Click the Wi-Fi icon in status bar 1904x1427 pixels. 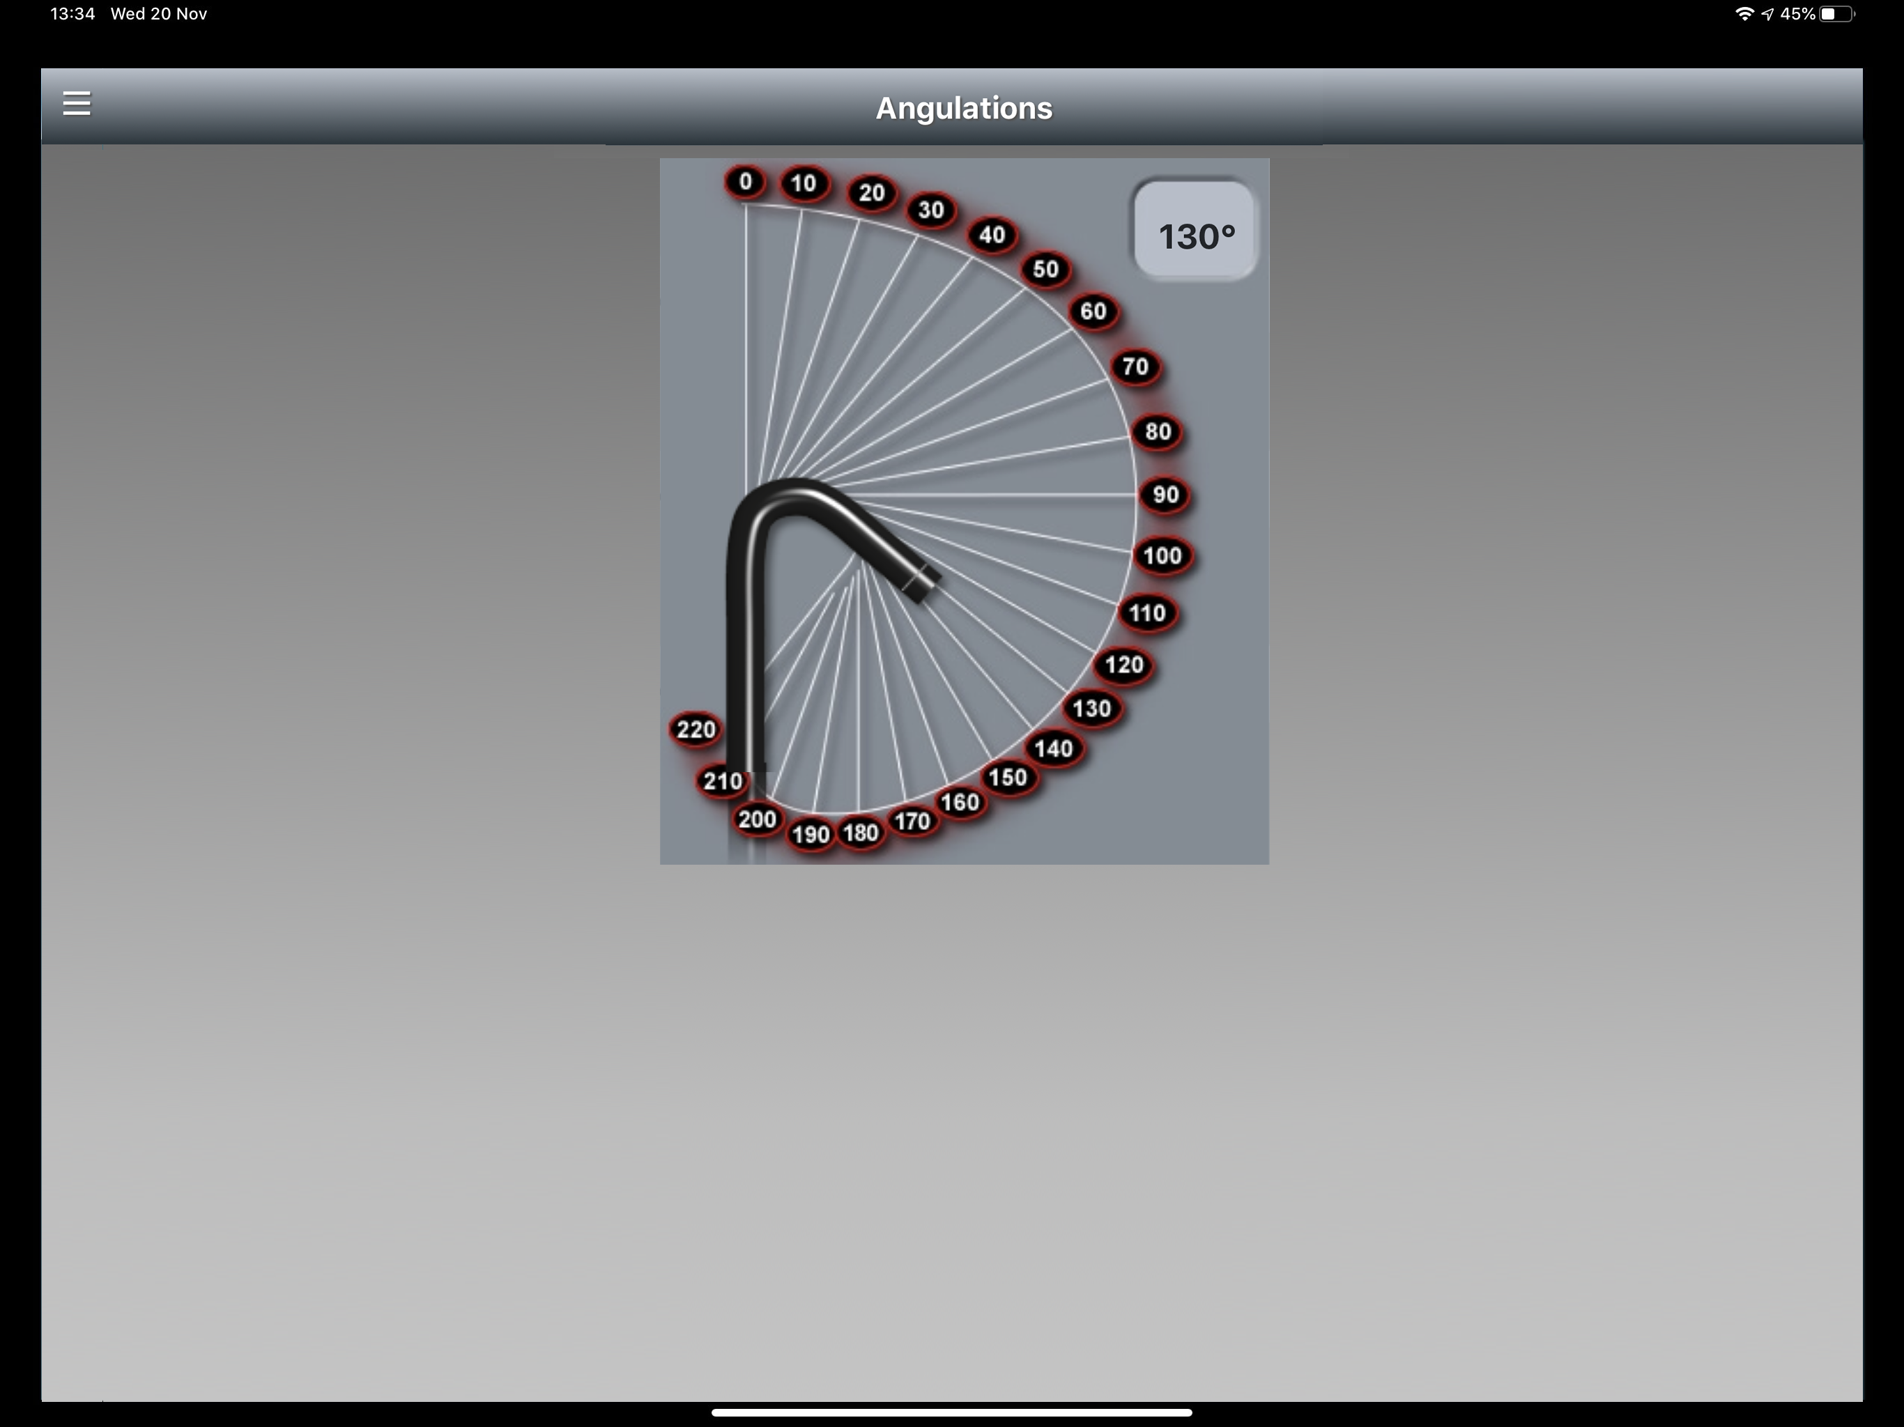[1744, 14]
